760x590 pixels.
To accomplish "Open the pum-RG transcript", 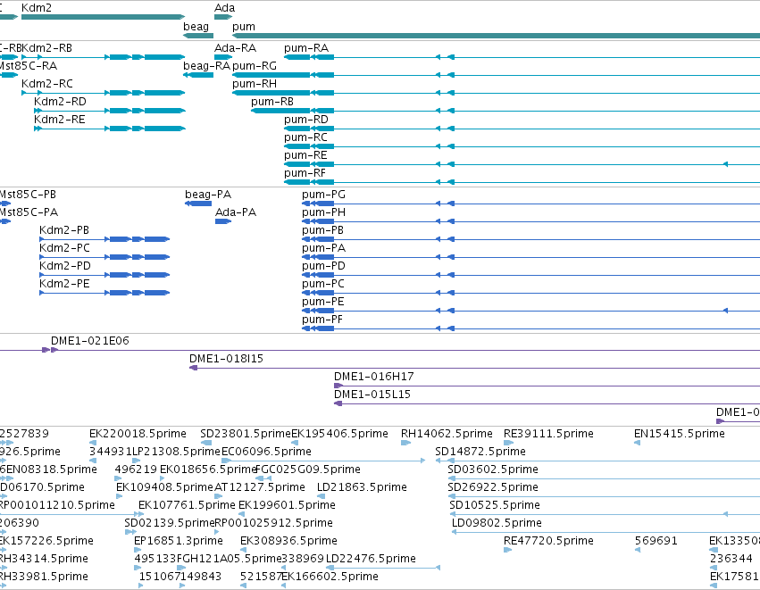I will pos(255,66).
